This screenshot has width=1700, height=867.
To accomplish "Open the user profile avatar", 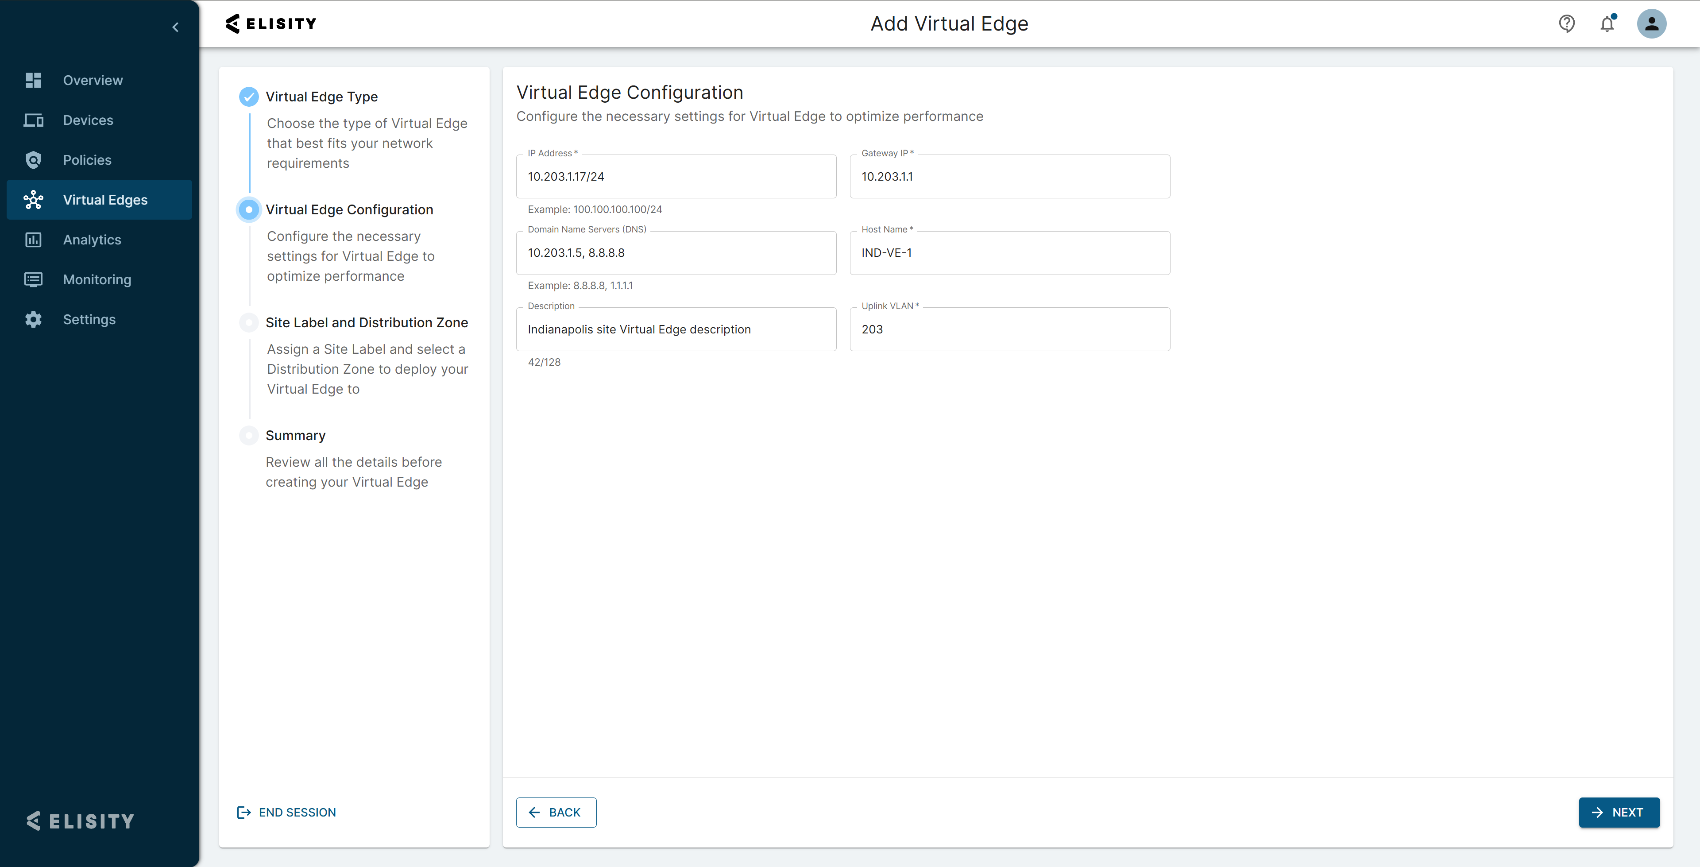I will [x=1651, y=24].
